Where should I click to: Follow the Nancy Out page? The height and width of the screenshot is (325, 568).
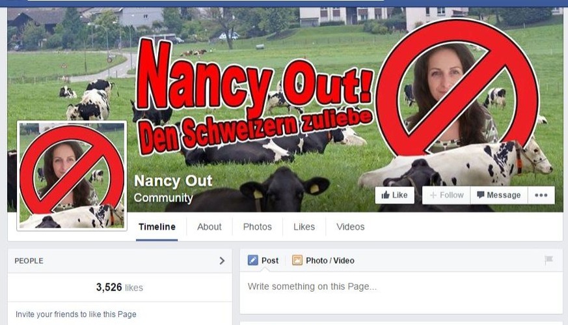tap(446, 195)
